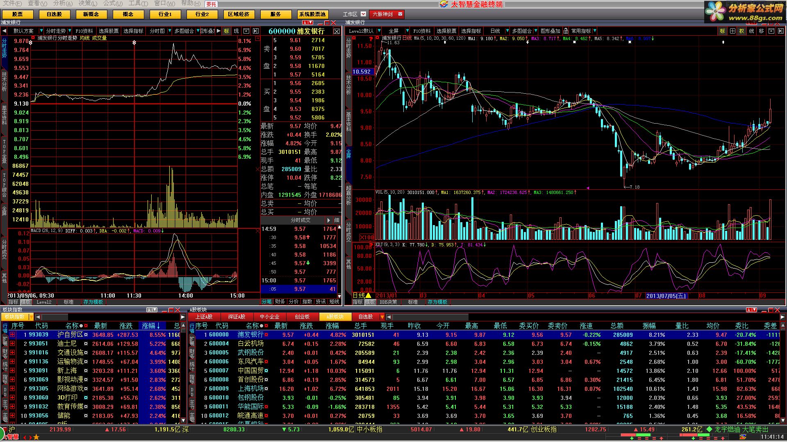Open the 日线 period dropdown arrow
The image size is (787, 442).
507,31
